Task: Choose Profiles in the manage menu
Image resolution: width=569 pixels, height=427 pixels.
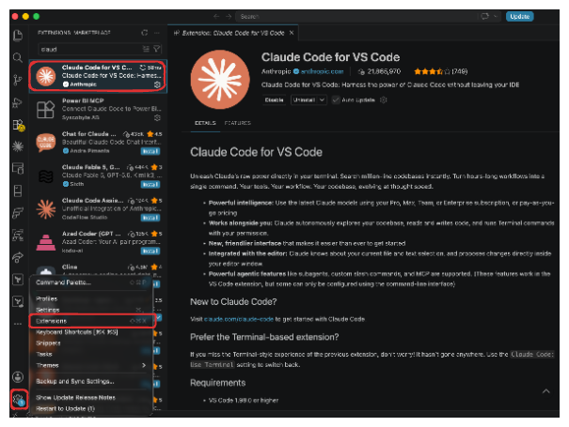Action: tap(91, 298)
